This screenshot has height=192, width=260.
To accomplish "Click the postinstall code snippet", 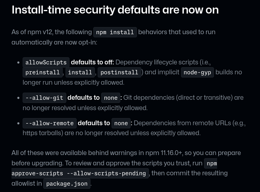I will click(x=119, y=72).
